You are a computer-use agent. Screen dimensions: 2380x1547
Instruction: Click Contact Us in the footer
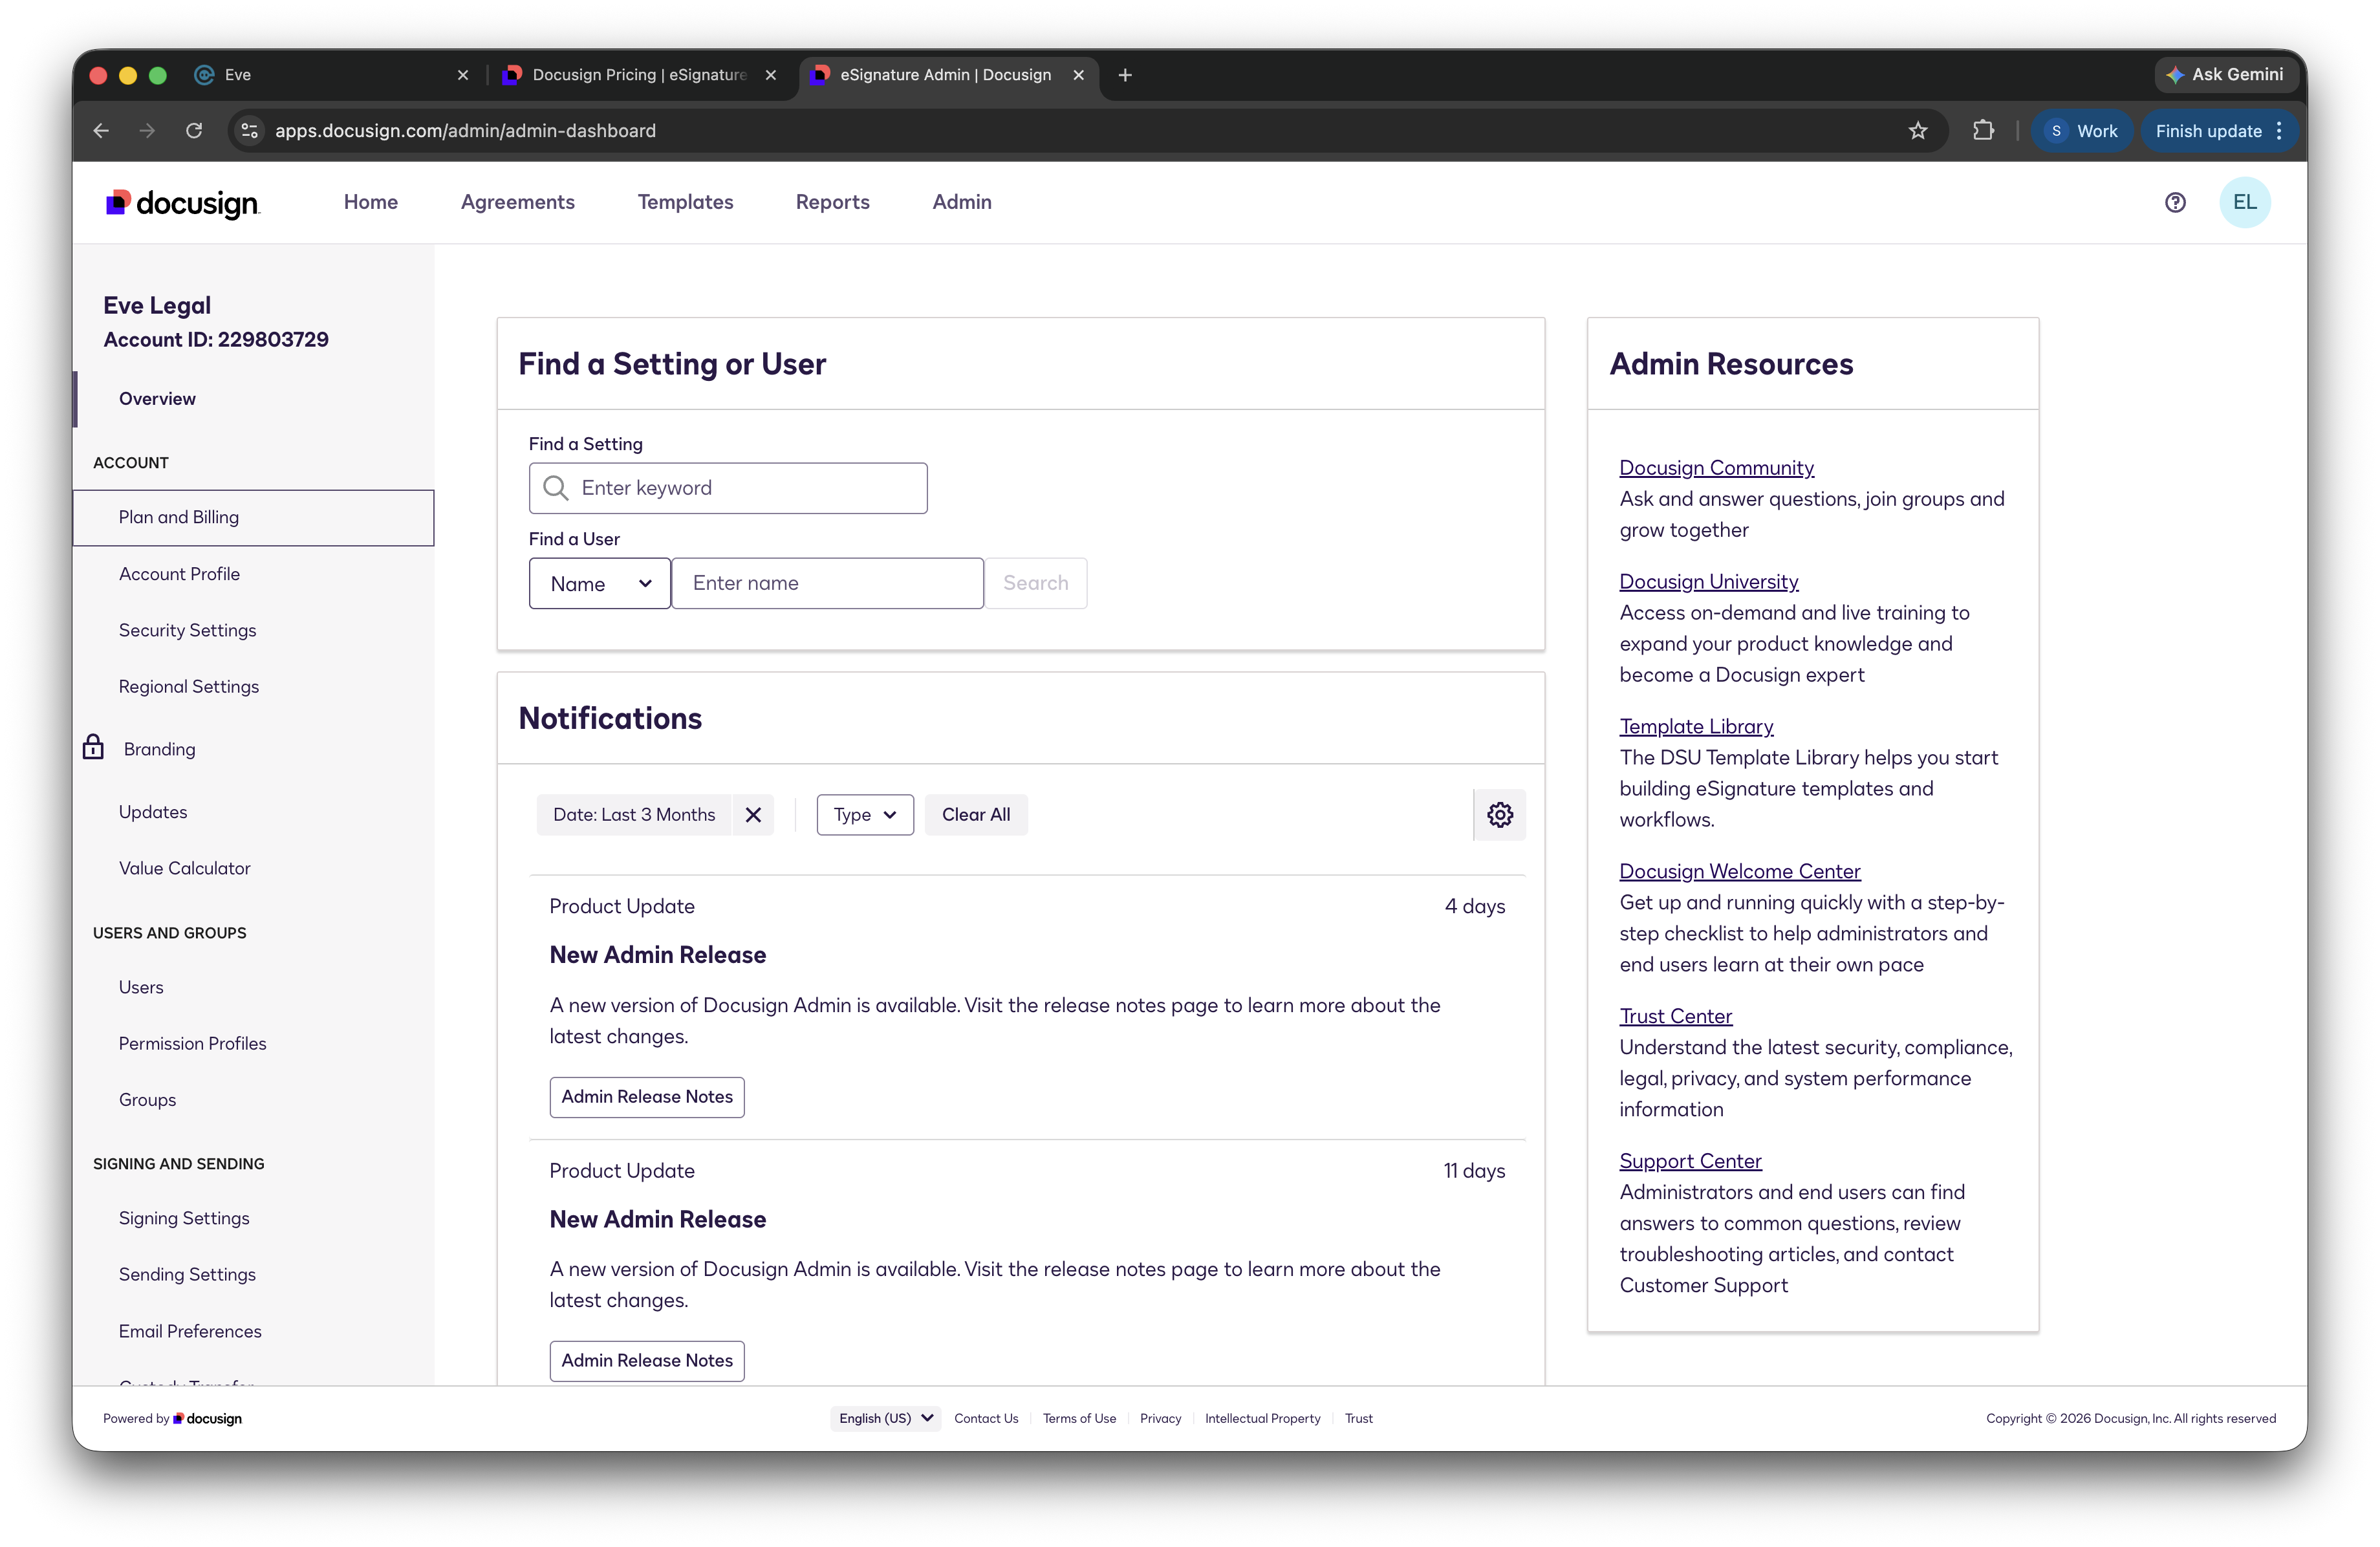[x=986, y=1419]
